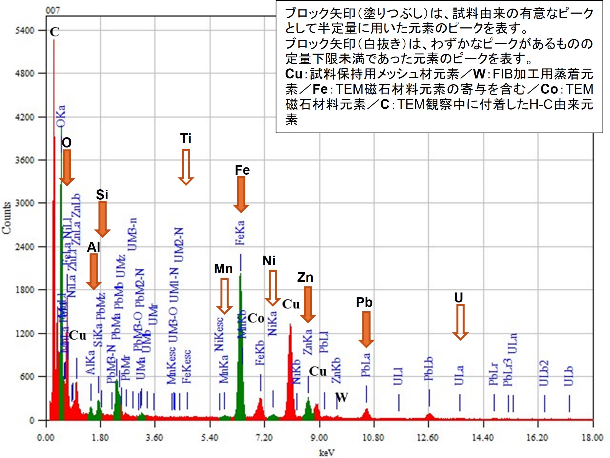Select the 0.00 x-axis tick value
610x458 pixels.
pos(46,438)
